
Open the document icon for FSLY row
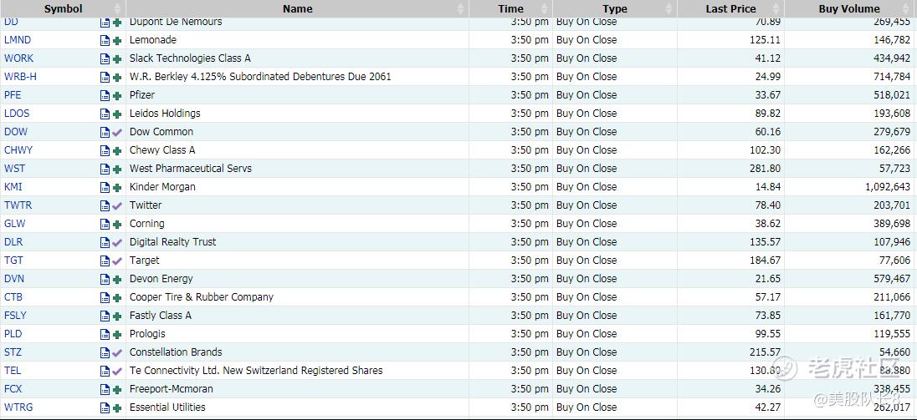[x=105, y=316]
